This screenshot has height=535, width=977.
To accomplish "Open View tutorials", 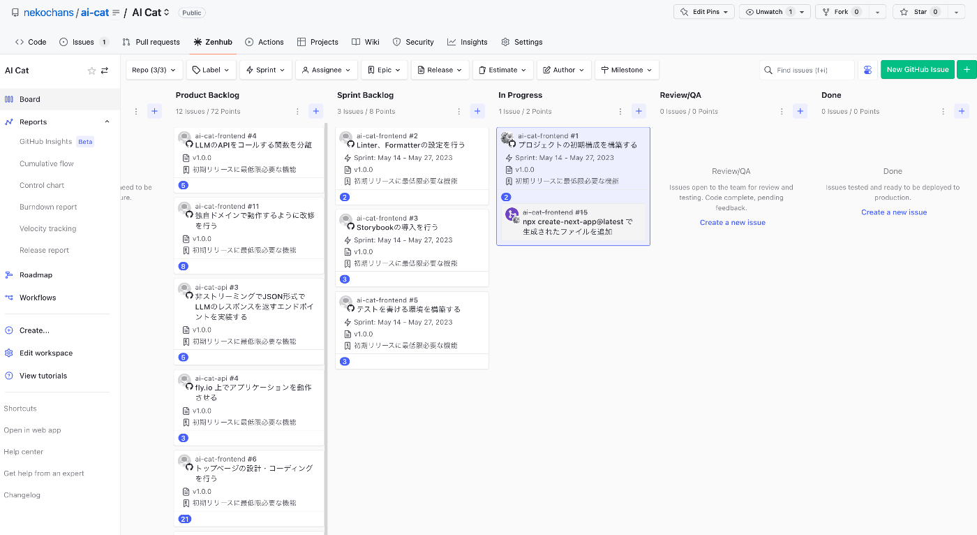I will tap(43, 376).
